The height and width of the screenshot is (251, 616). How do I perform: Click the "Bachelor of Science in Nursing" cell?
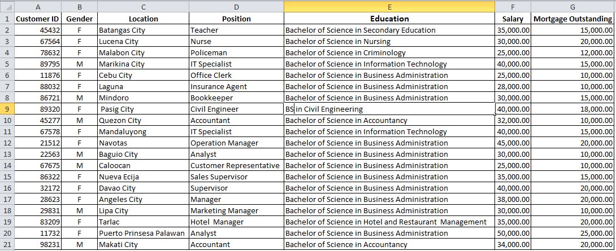point(389,41)
